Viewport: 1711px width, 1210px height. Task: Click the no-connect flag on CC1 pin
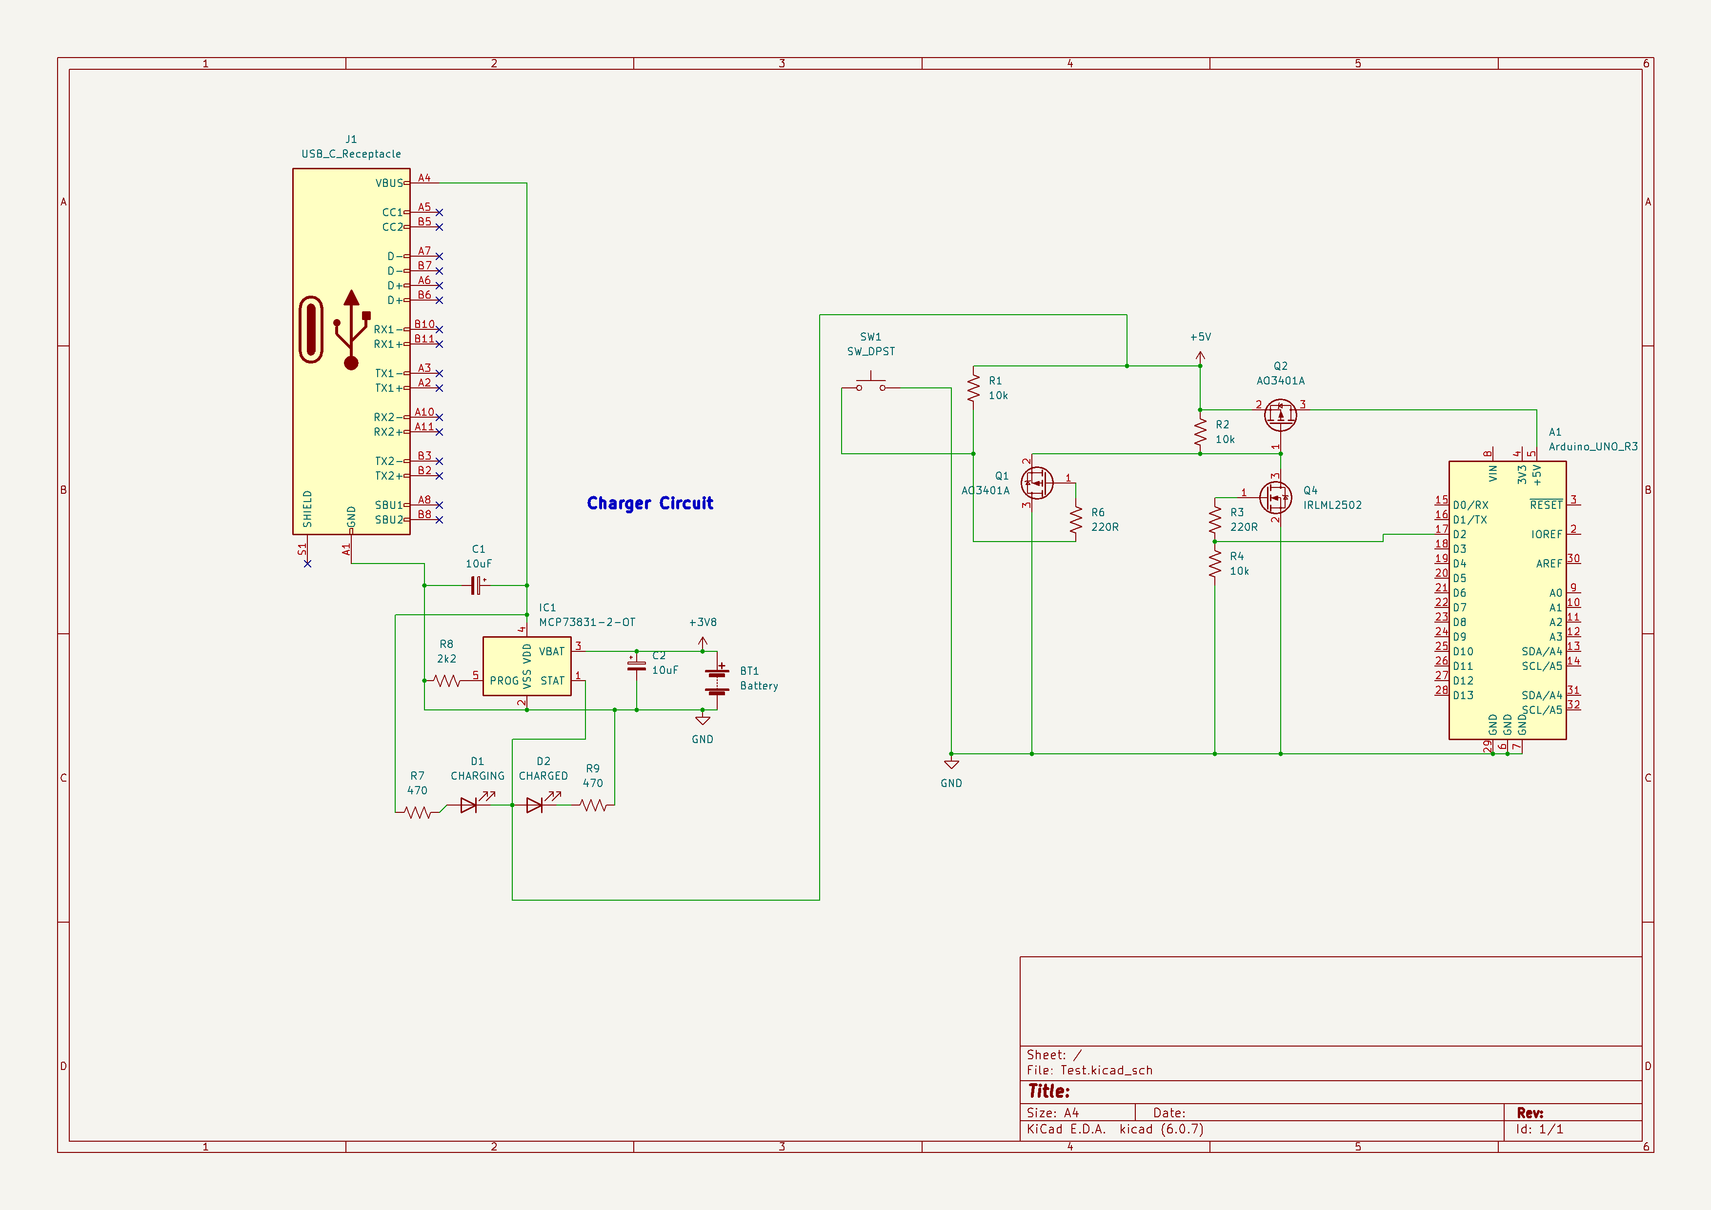(439, 212)
